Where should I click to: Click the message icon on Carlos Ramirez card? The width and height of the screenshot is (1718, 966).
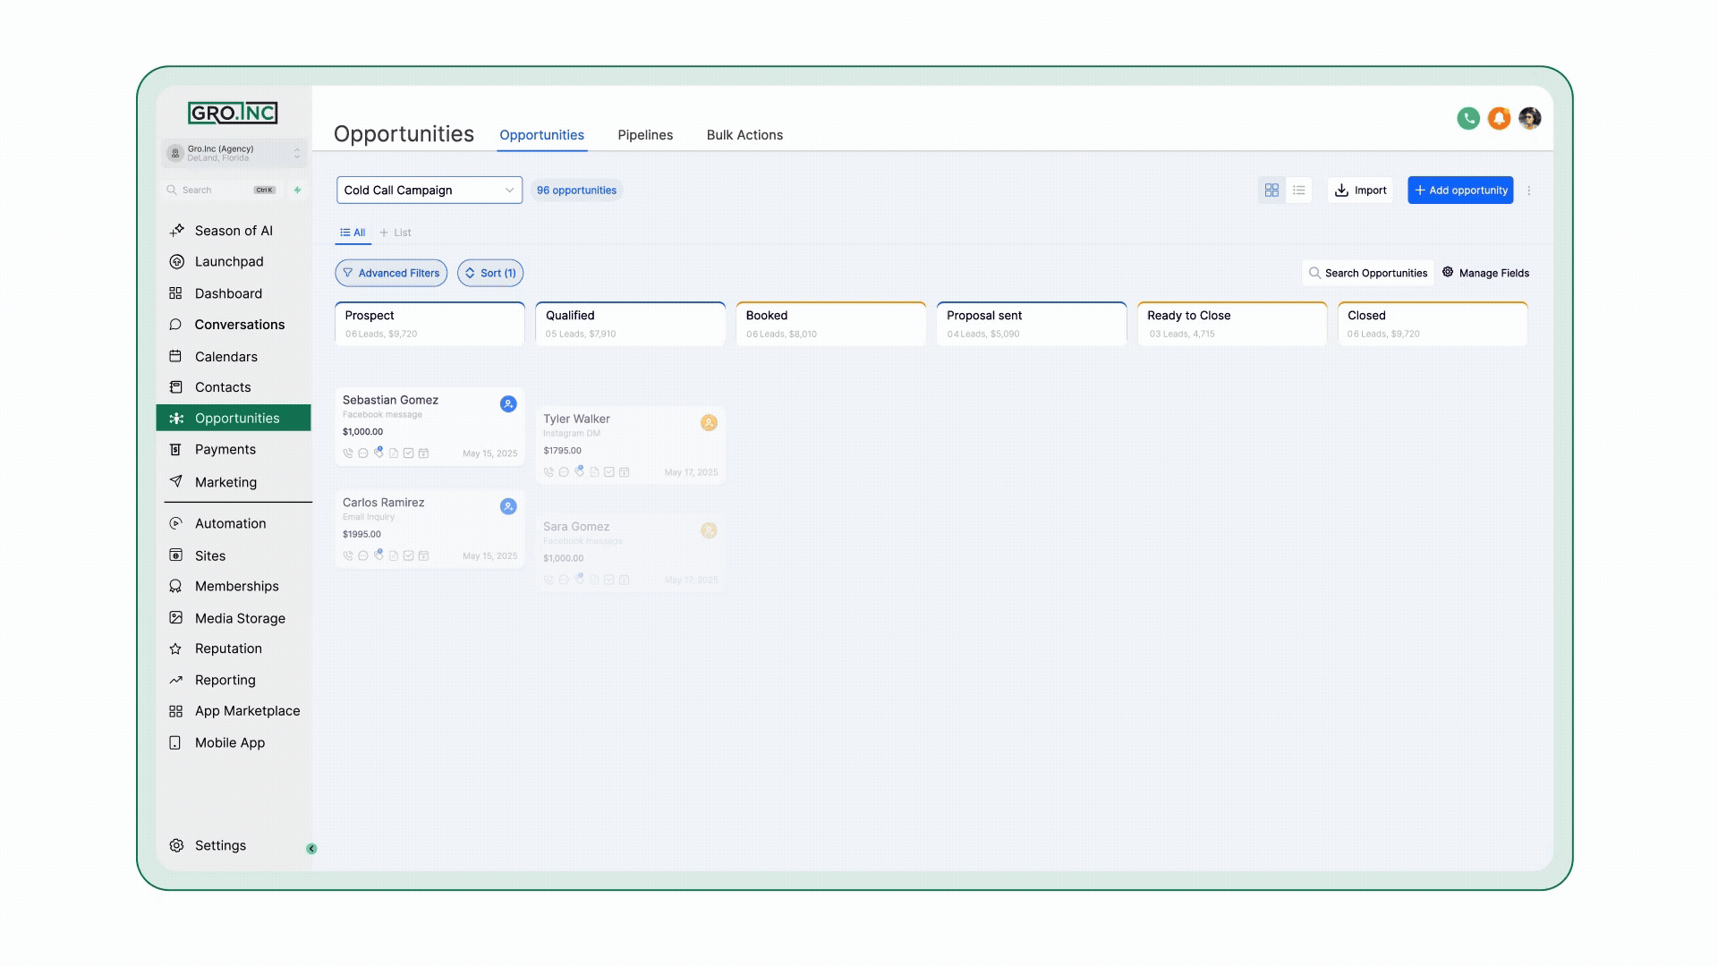(x=362, y=555)
